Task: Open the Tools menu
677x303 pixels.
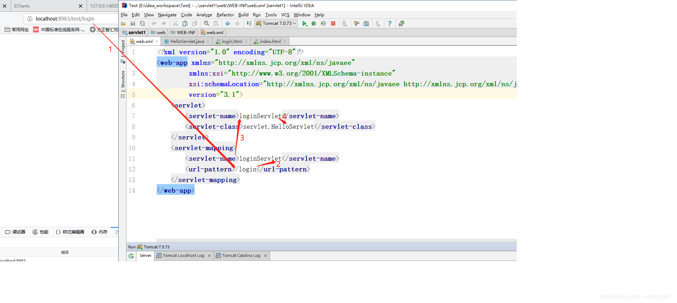Action: pyautogui.click(x=271, y=15)
